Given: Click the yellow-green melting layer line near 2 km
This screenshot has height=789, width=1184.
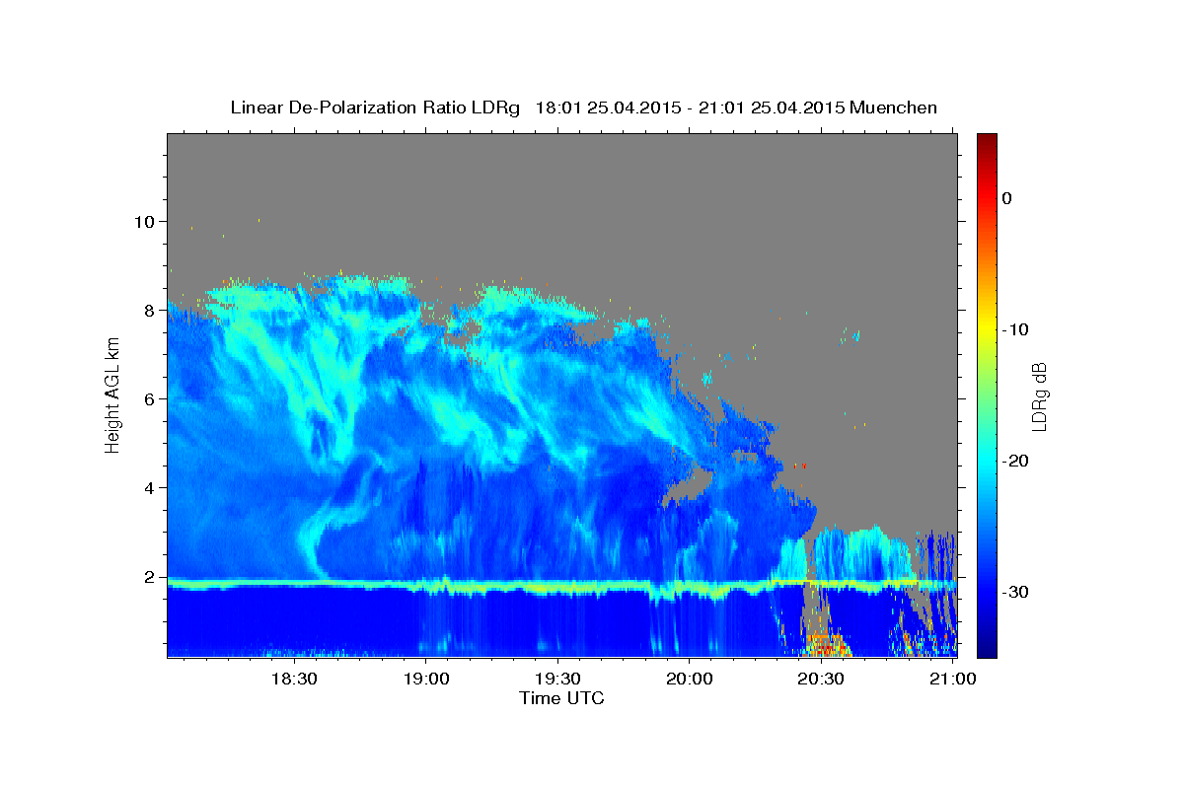Looking at the screenshot, I should click(561, 586).
